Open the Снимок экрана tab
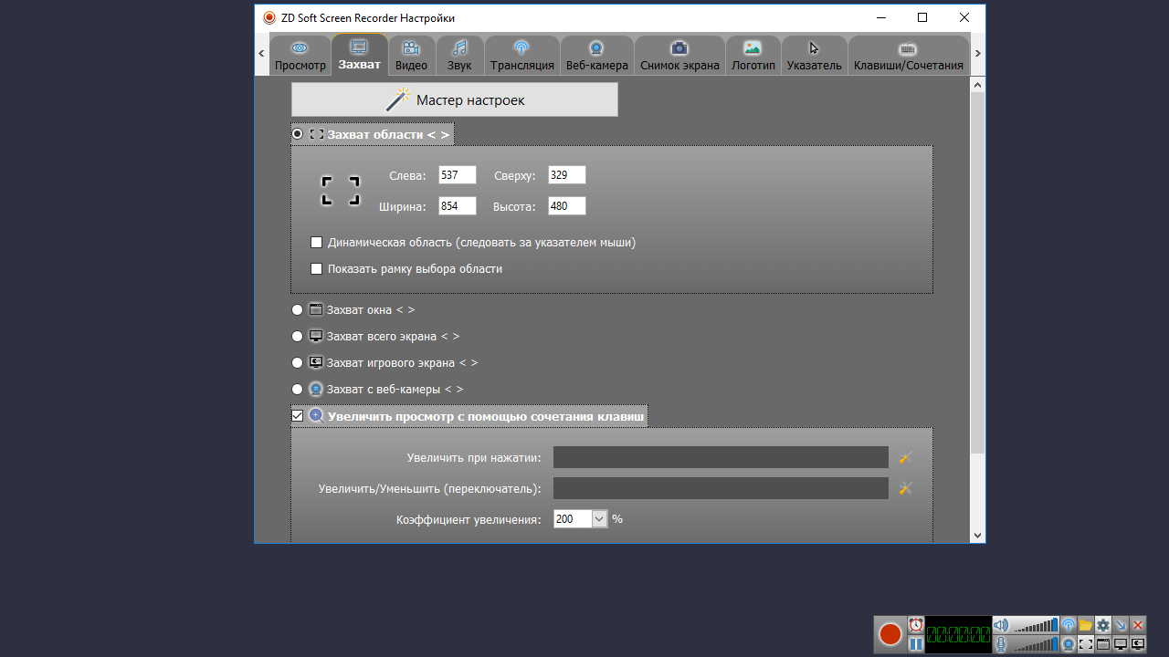This screenshot has width=1169, height=657. click(x=679, y=56)
